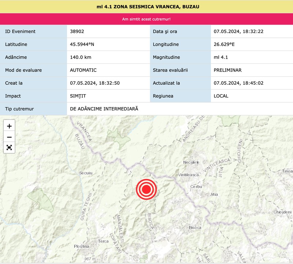Viewport: 293px width, 264px height.
Task: Click the SIMȚIT impact value
Action: point(78,96)
